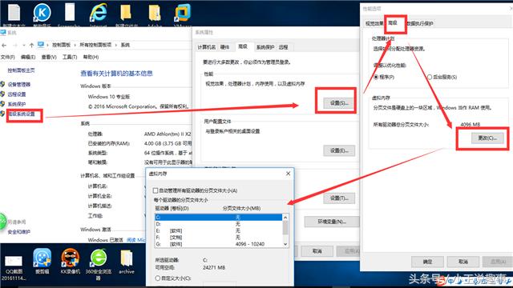Open the 查看(V) menu
The height and width of the screenshot is (288, 513).
pyautogui.click(x=49, y=57)
